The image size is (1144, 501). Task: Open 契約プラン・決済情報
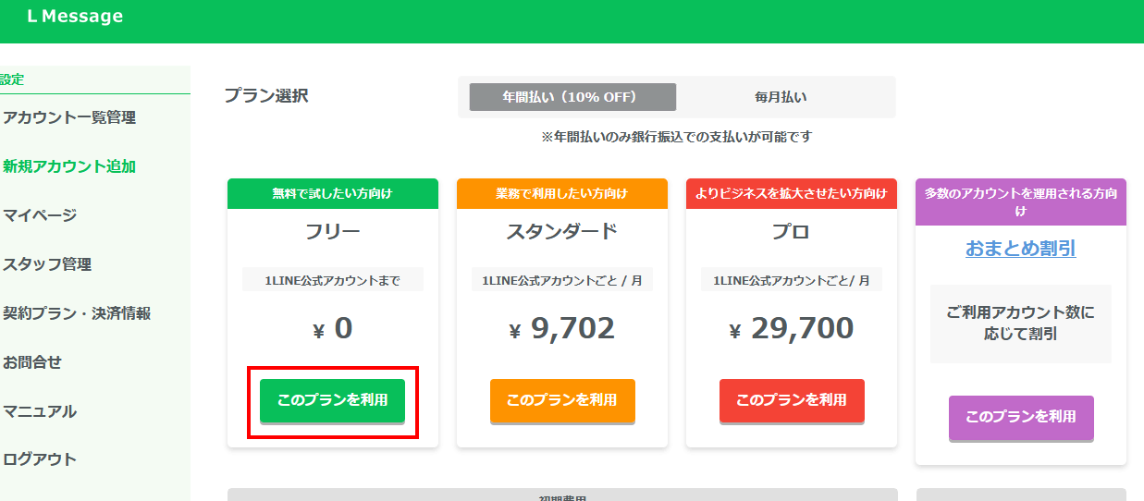(77, 313)
